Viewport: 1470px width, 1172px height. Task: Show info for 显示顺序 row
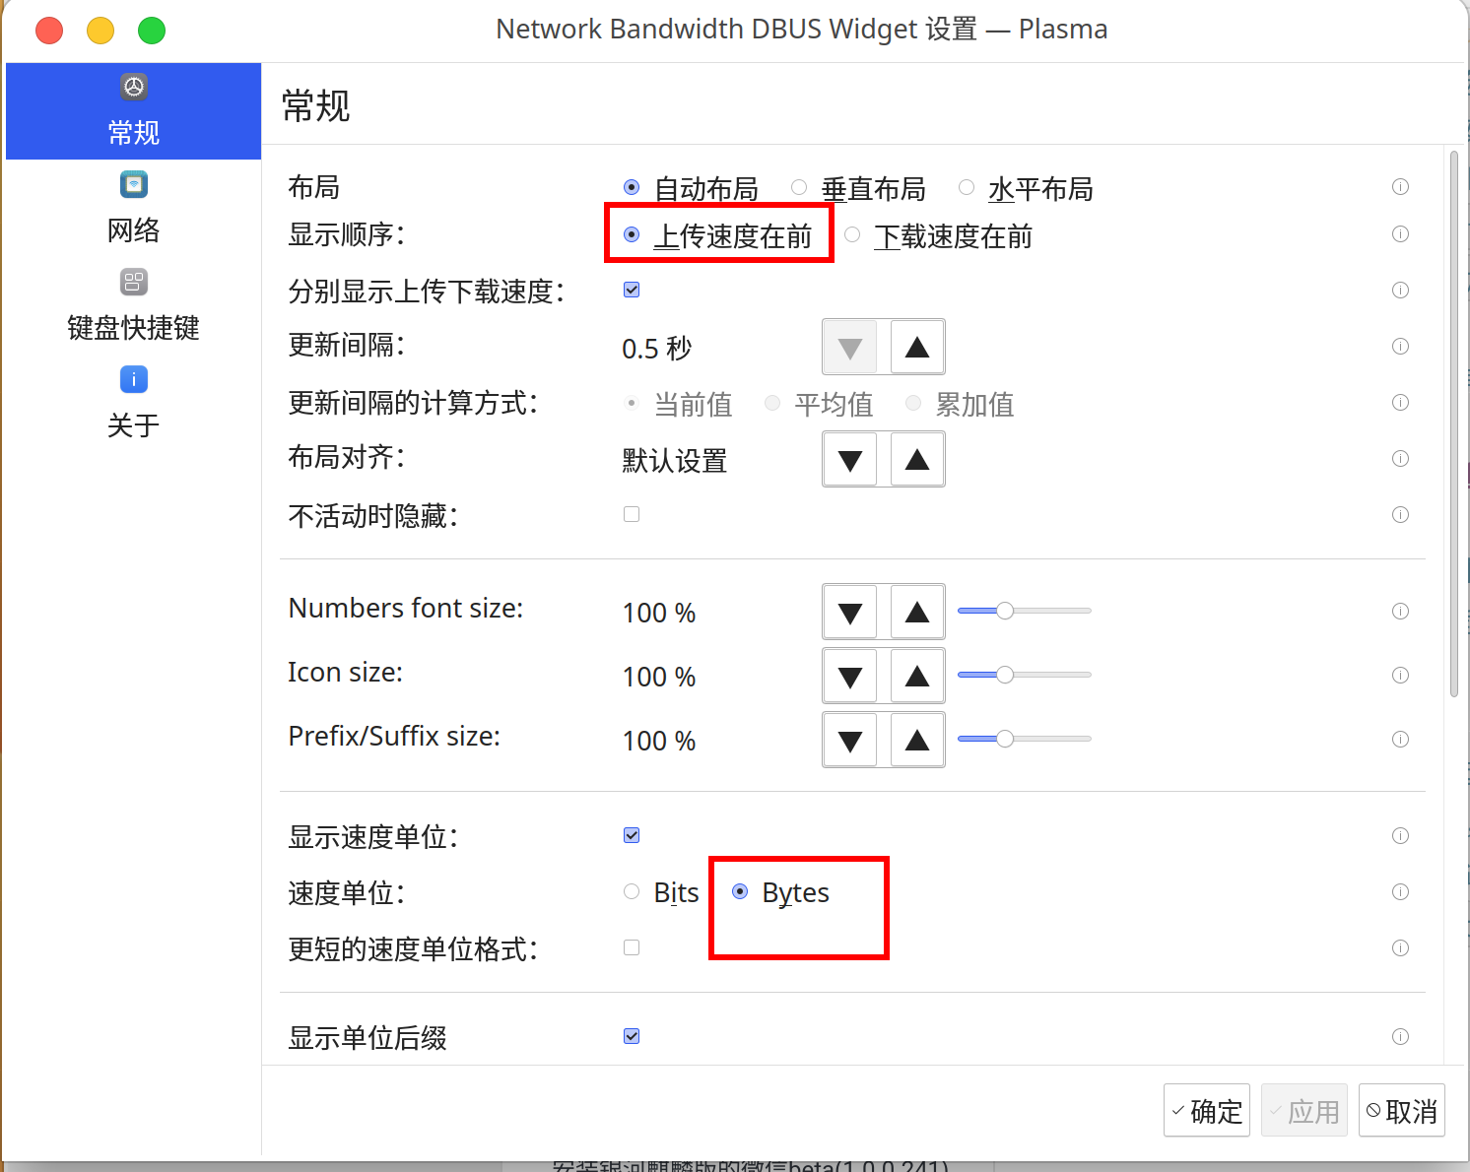coord(1400,234)
